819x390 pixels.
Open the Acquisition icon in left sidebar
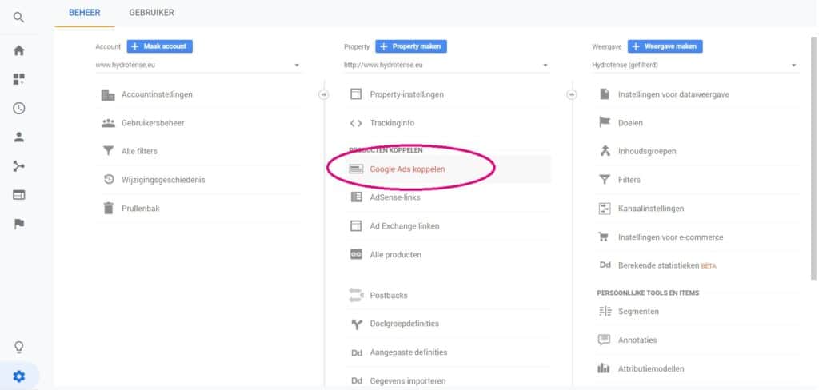[x=18, y=166]
